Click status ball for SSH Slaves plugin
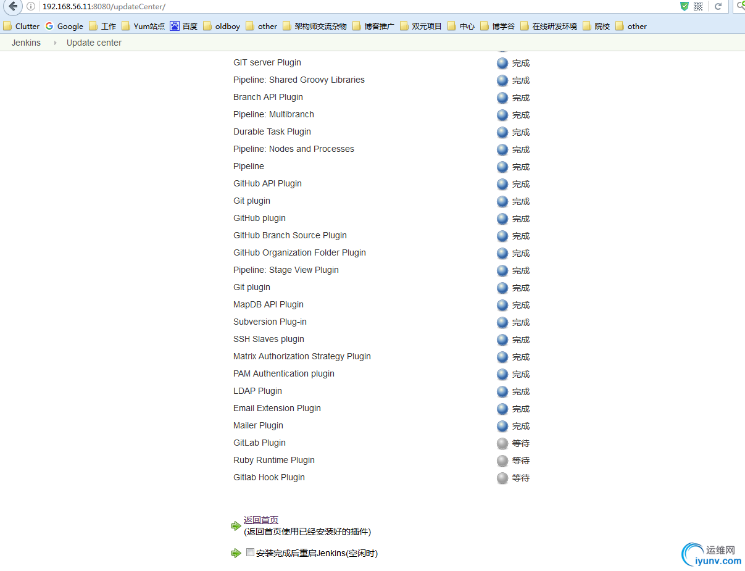Viewport: 745px width, 571px height. click(502, 340)
